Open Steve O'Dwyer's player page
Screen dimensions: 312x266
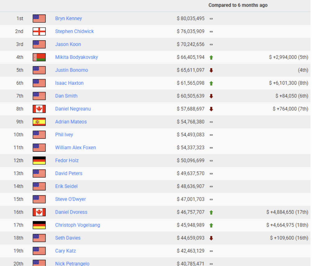[70, 199]
